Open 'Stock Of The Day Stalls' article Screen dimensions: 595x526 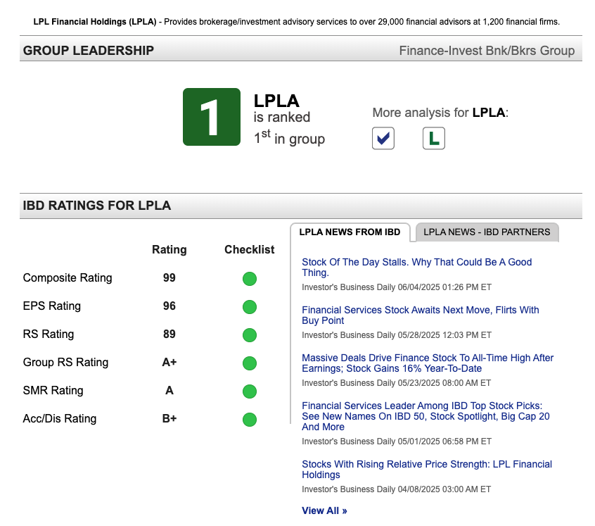[x=416, y=268]
